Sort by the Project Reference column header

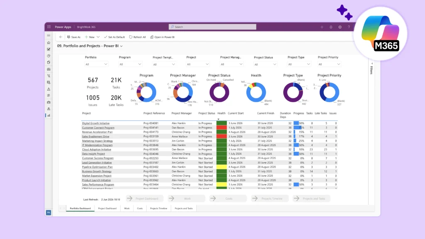(154, 113)
